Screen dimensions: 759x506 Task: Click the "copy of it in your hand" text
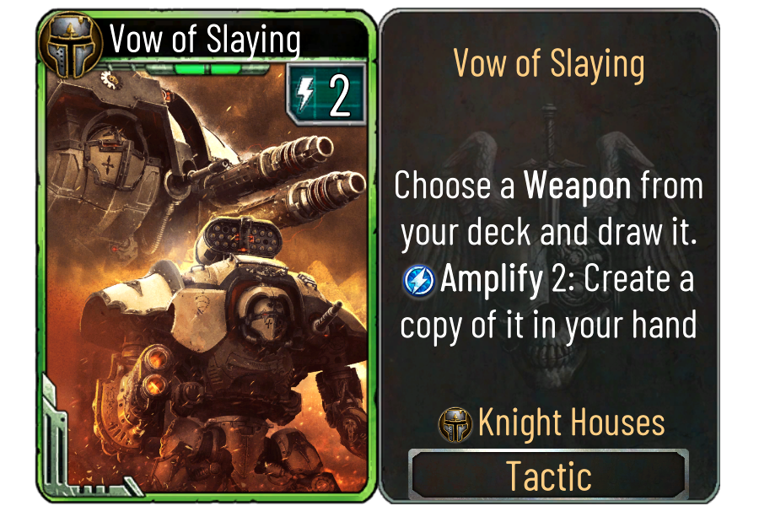pyautogui.click(x=548, y=326)
